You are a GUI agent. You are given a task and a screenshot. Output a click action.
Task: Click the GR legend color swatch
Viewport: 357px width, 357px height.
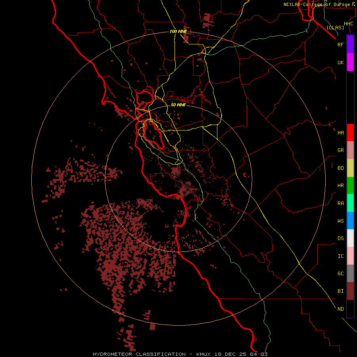(350, 150)
